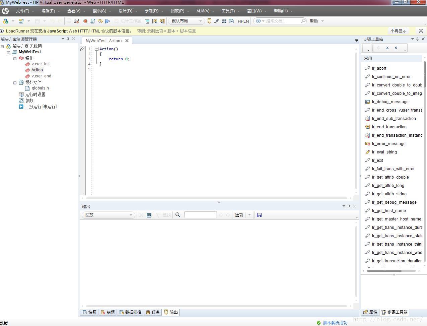Click the Add new script icon

(x=21, y=21)
